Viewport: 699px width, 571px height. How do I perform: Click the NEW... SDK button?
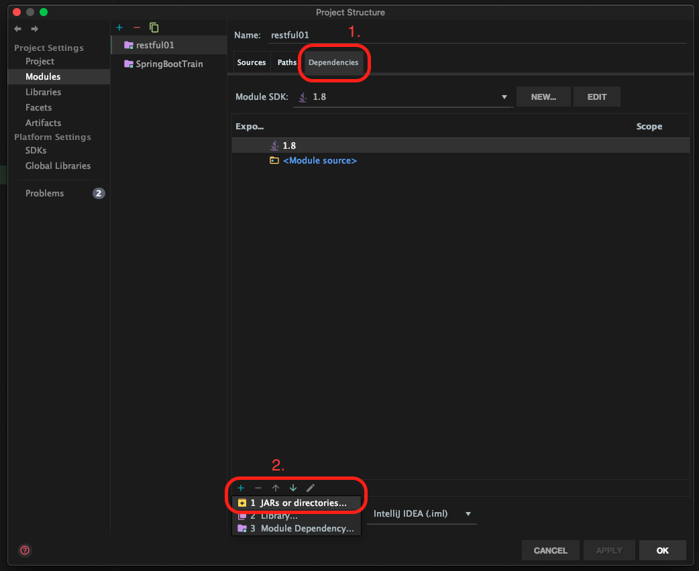coord(543,97)
